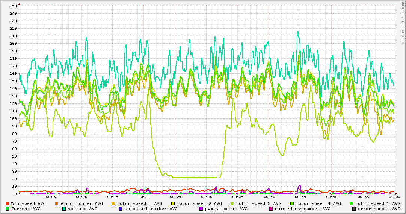Click the purple pwm_setpoint AVG swatch
406x214 pixels.
[x=201, y=209]
